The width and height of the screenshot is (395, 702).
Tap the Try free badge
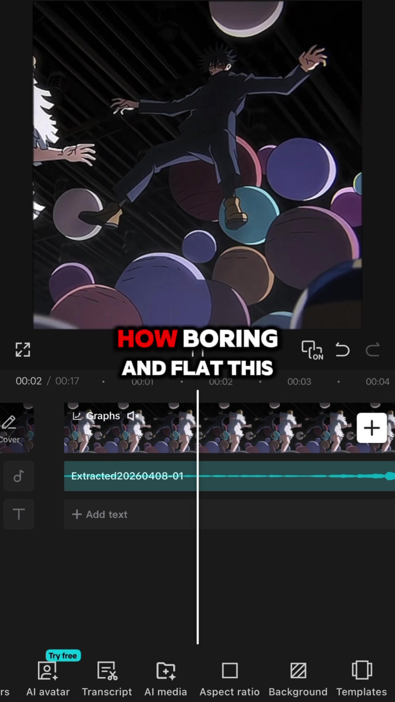[63, 656]
